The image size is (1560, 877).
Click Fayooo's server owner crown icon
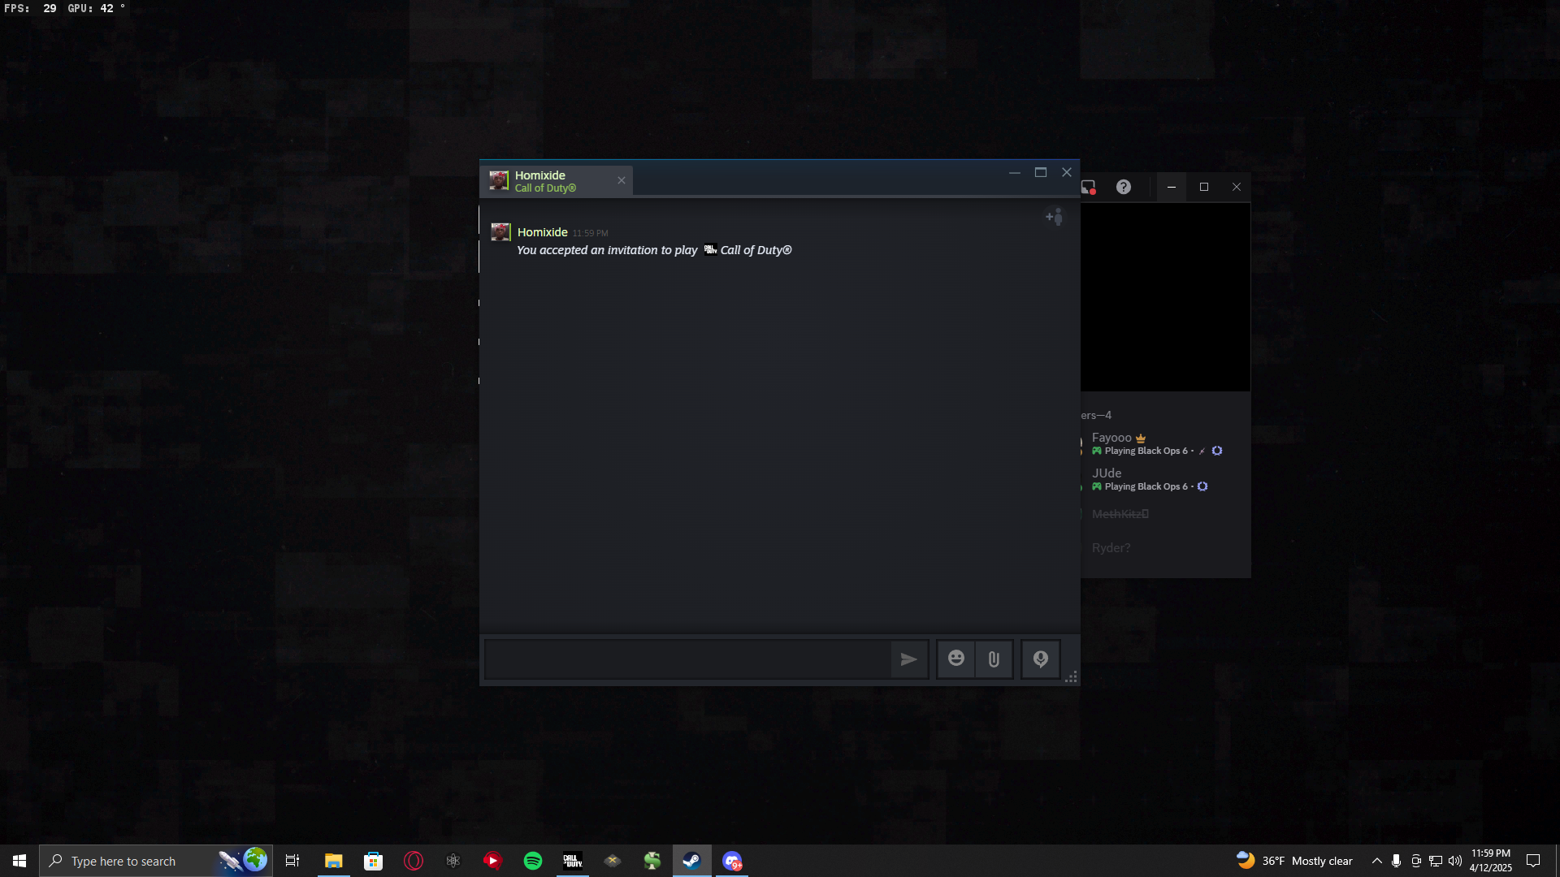(1141, 438)
